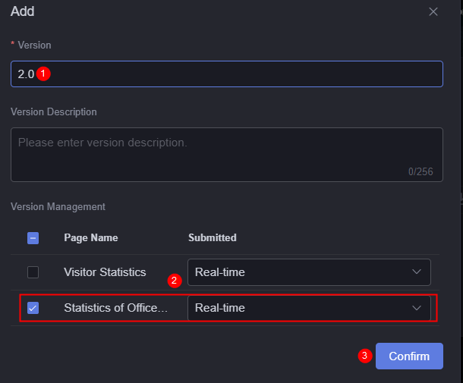Click the Page Name column header

[x=91, y=238]
